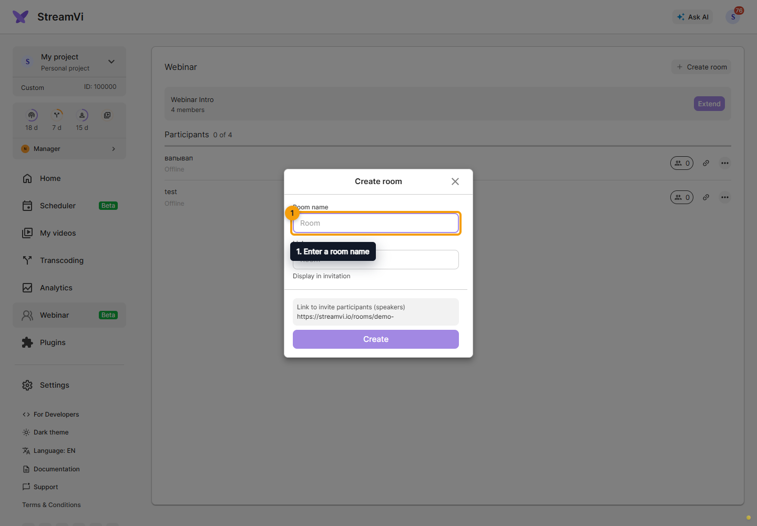Viewport: 757px width, 526px height.
Task: Open the user avatar with notification badge
Action: (x=733, y=17)
